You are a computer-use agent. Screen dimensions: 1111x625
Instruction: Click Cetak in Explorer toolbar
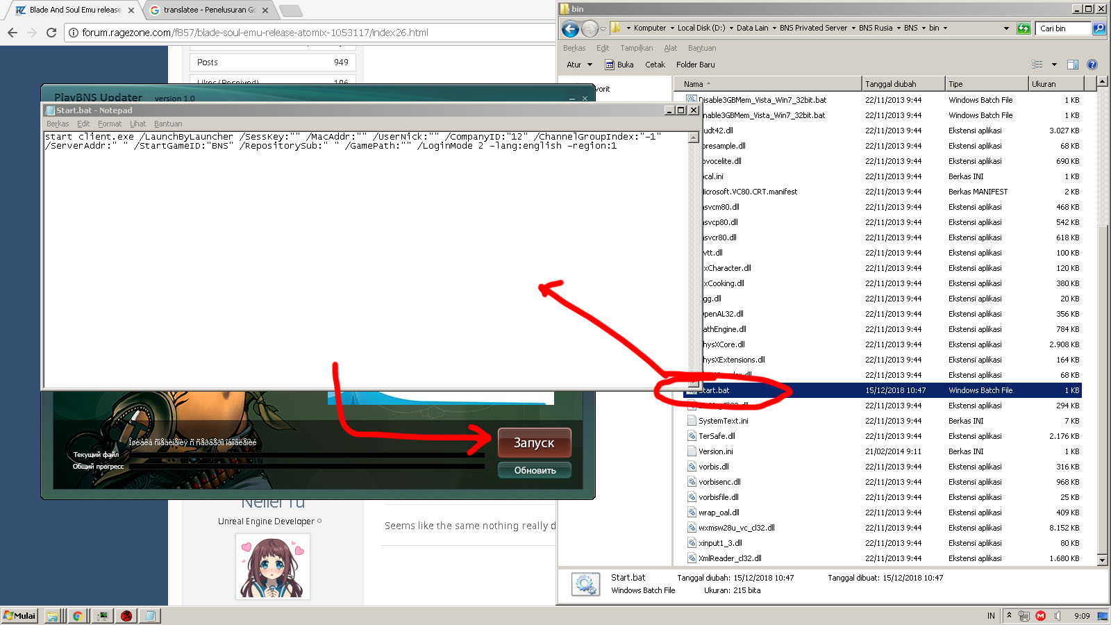655,65
